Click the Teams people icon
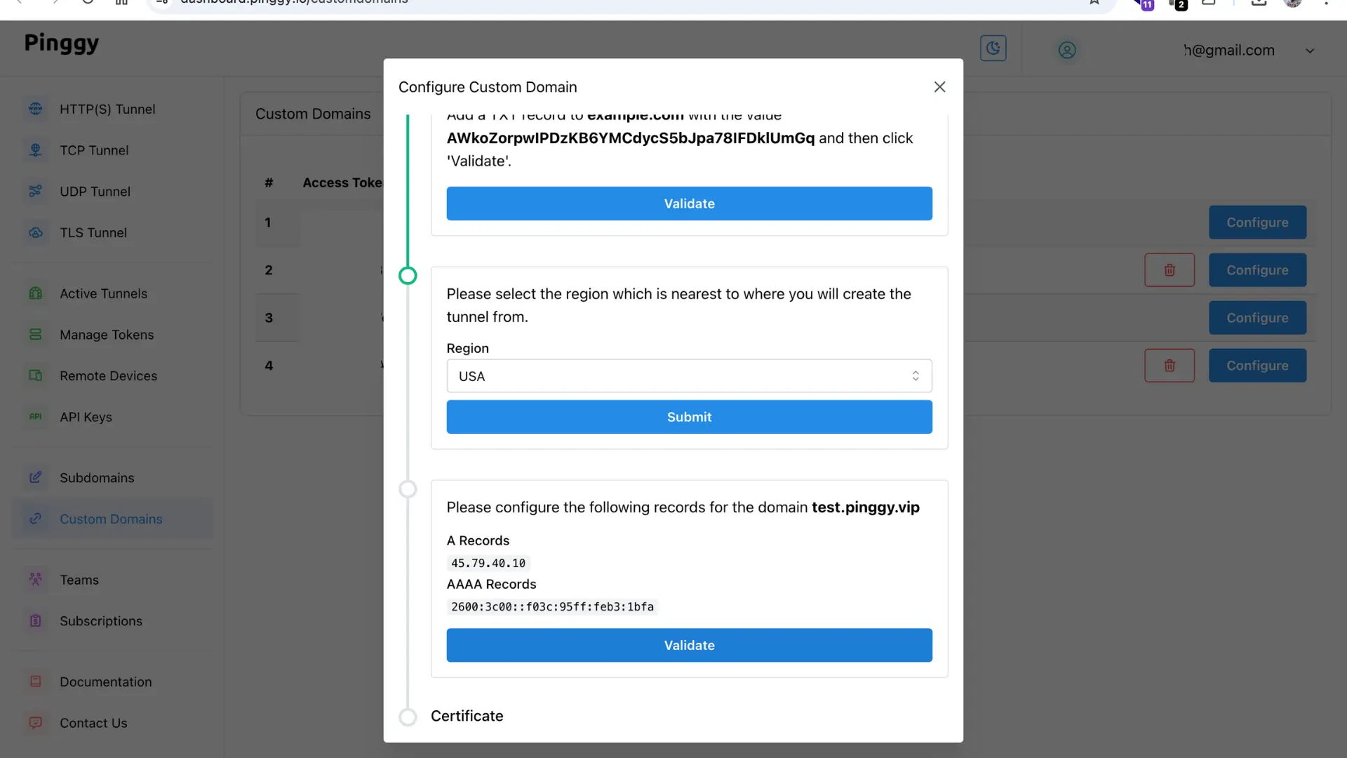The width and height of the screenshot is (1347, 758). point(36,580)
